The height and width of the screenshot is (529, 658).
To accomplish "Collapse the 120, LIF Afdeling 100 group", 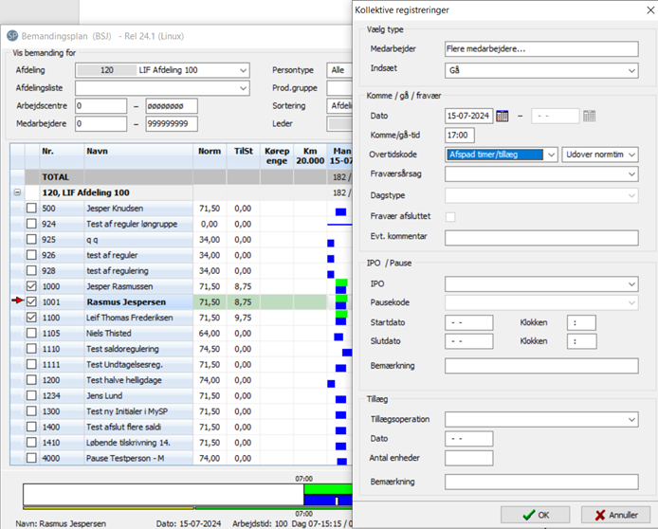I will click(17, 192).
